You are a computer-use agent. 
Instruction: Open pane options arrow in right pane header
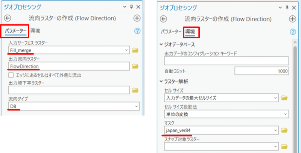280,8
